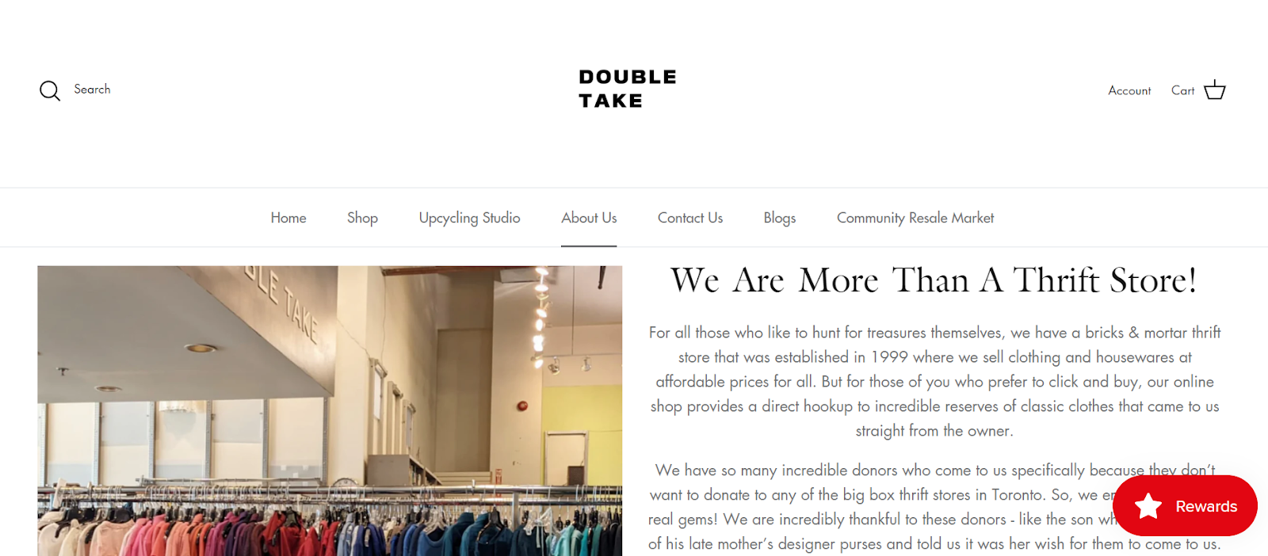1268x556 pixels.
Task: Open the Home menu item
Action: coord(288,218)
